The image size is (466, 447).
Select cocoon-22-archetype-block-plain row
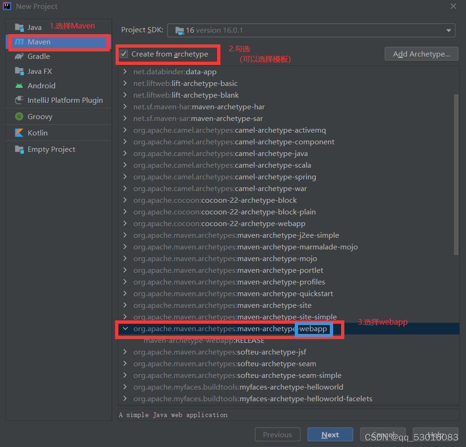(289, 212)
